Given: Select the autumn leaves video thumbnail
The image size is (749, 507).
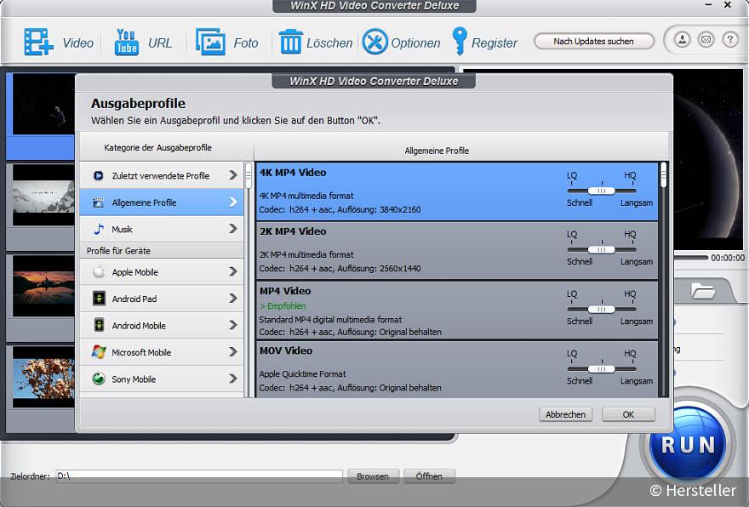Looking at the screenshot, I should click(43, 377).
